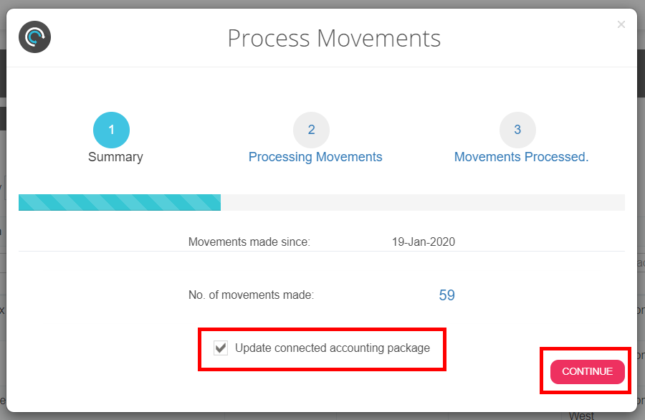Screen dimensions: 645x420
Task: Click the 'Movements made since:' label
Action: pos(249,242)
